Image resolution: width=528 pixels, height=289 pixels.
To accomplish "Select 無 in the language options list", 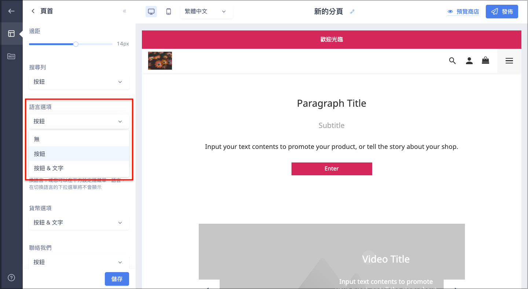I will point(79,139).
